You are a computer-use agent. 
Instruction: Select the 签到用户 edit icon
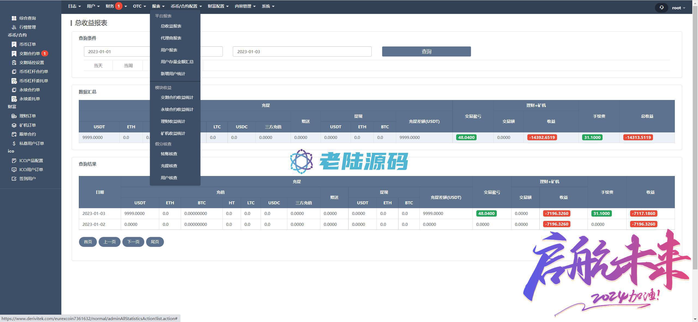tap(14, 178)
